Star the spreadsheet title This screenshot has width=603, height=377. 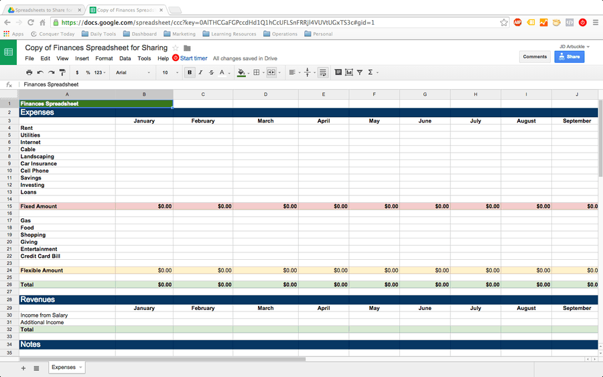coord(176,48)
